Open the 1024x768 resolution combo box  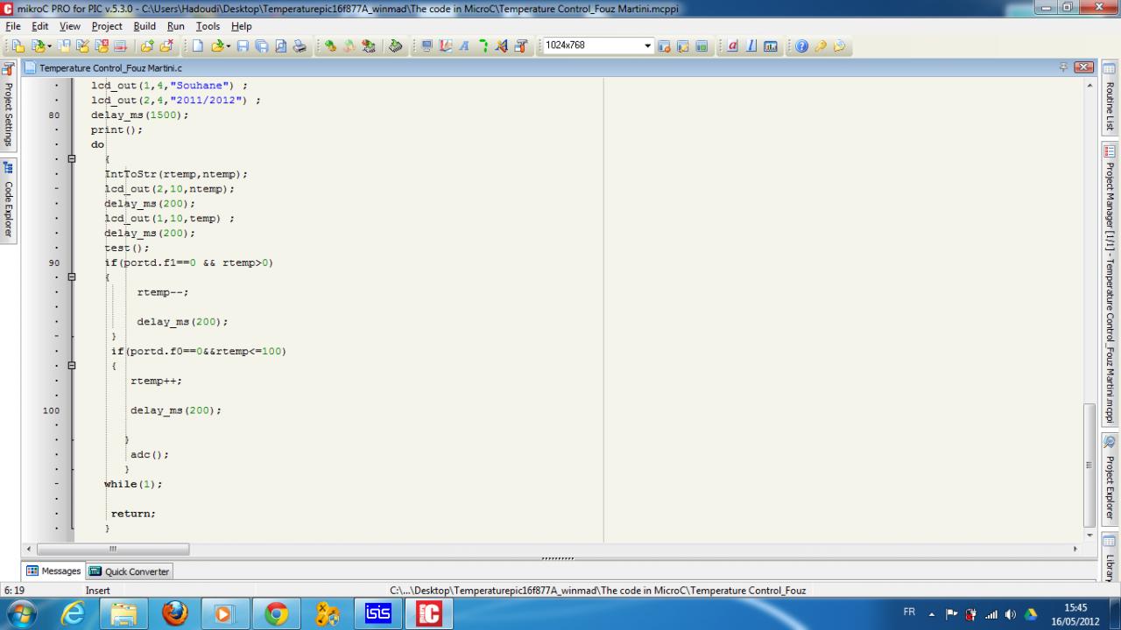598,45
